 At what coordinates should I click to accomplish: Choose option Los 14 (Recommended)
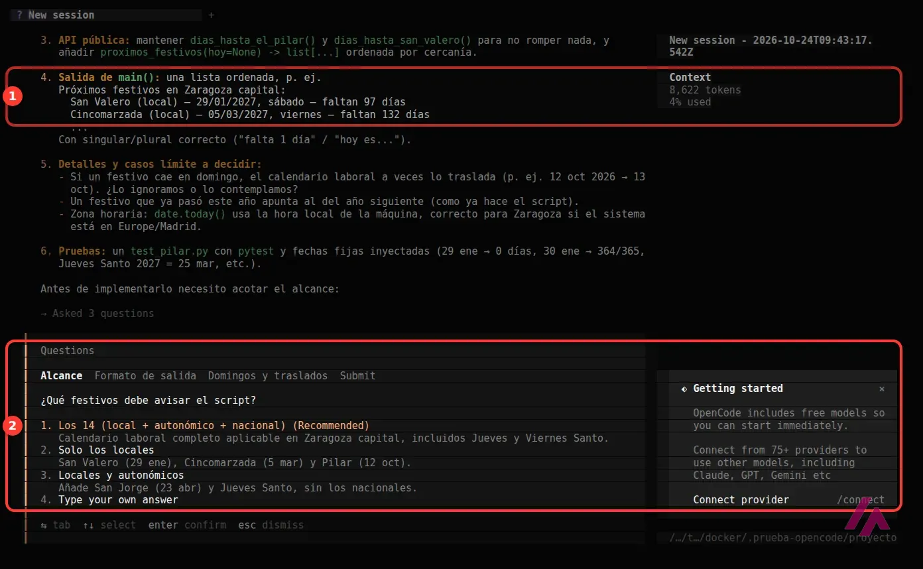point(205,425)
